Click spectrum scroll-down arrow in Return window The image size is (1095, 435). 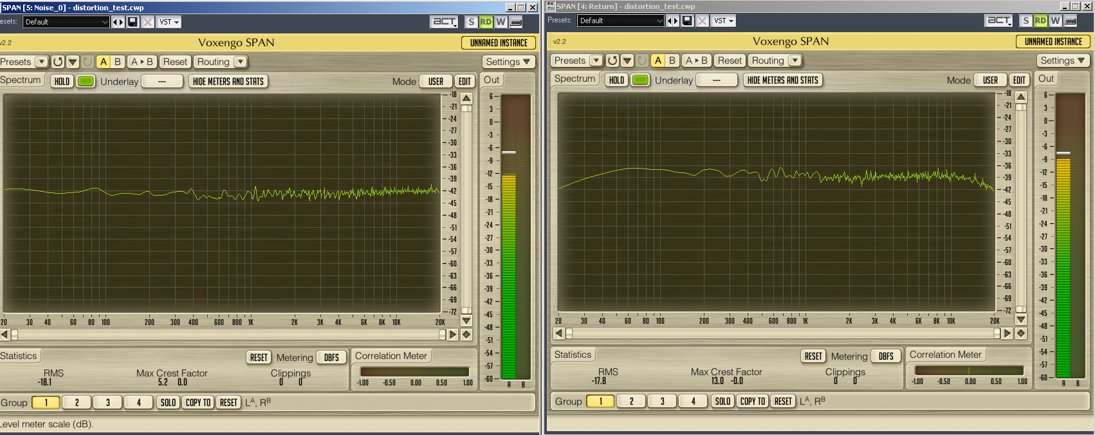[x=1021, y=319]
